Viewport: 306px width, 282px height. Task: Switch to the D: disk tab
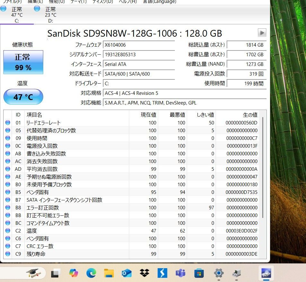point(50,15)
